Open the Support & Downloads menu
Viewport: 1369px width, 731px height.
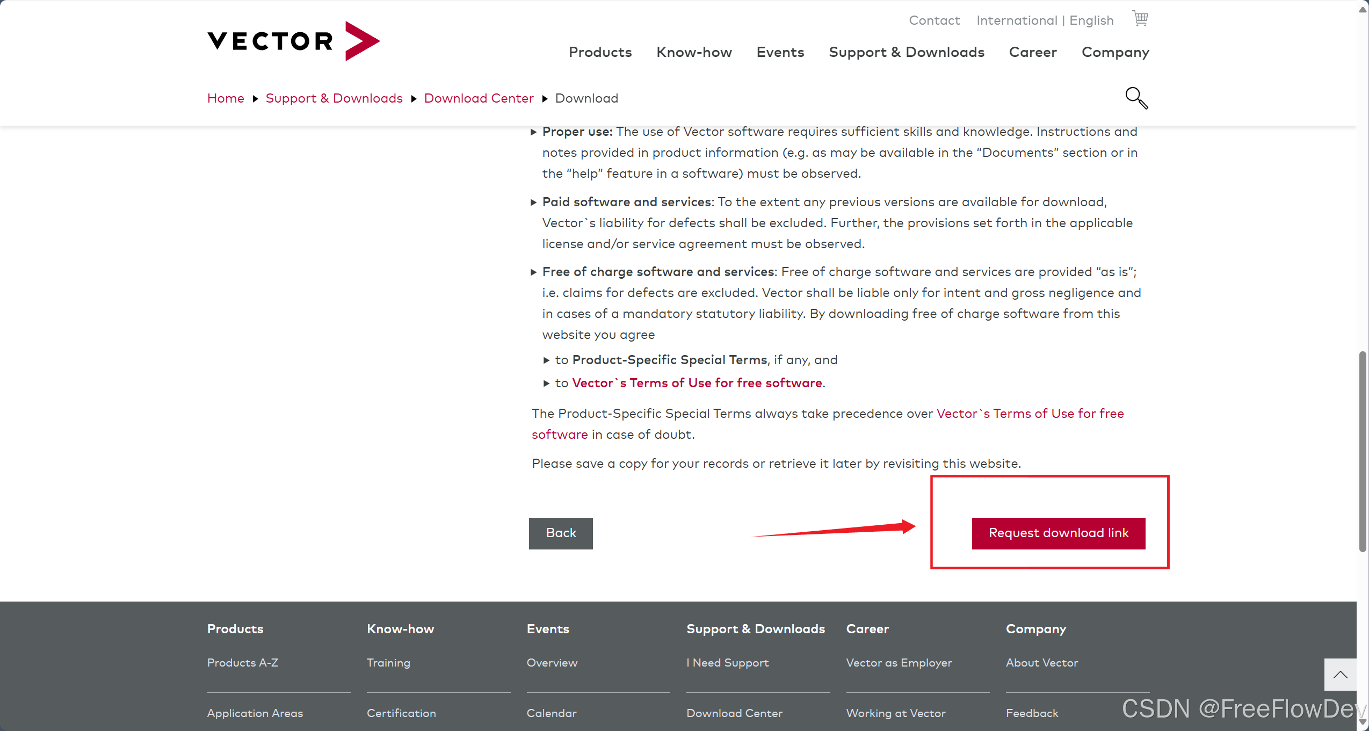(906, 52)
